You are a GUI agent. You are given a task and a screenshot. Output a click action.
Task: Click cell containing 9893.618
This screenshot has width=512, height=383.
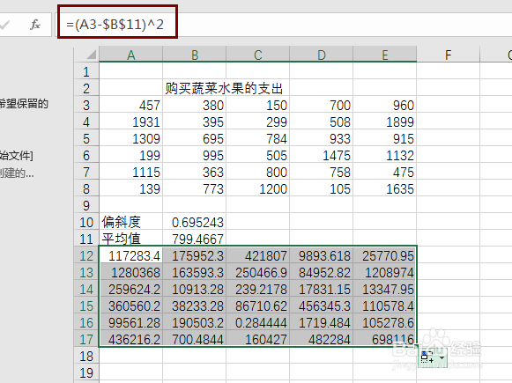tap(322, 255)
